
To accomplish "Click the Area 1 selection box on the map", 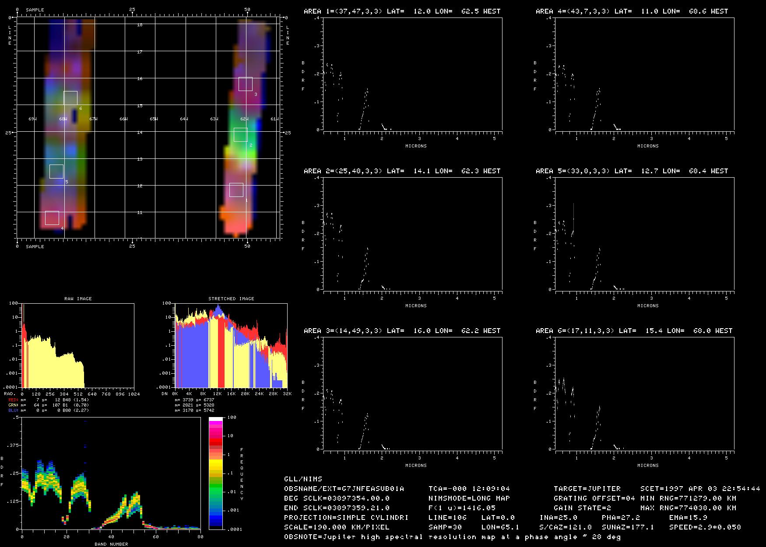I will pos(236,190).
